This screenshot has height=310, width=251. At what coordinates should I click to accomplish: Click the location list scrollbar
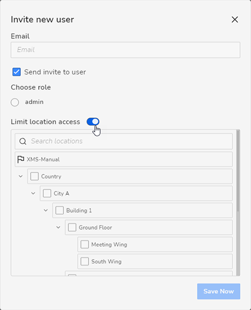pos(238,171)
